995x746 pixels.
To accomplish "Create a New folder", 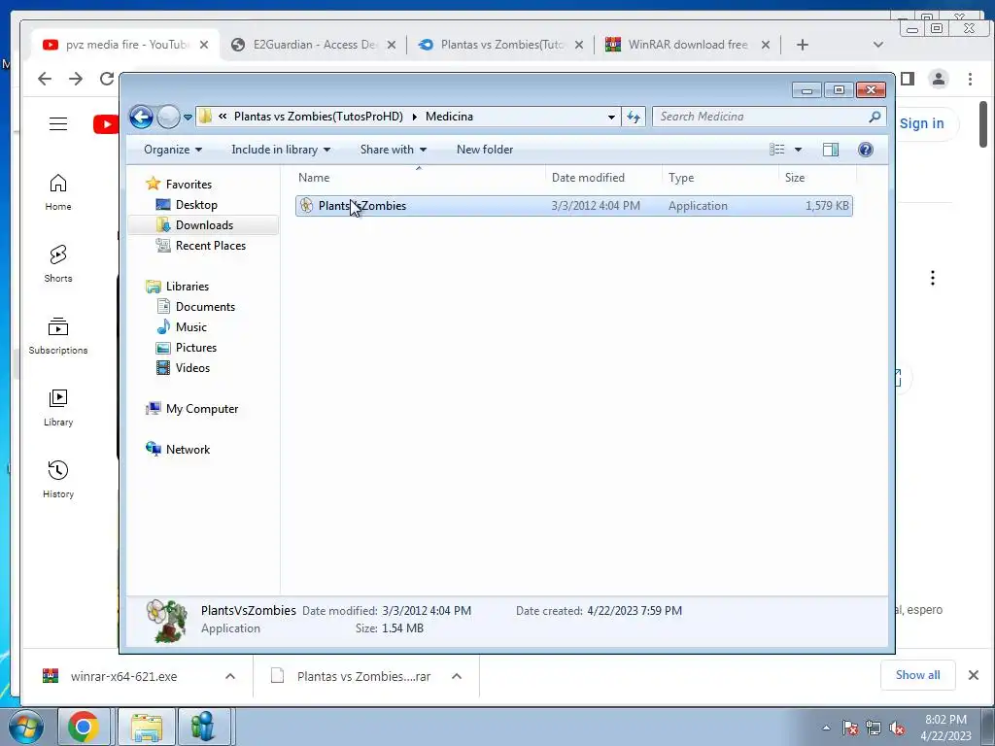I will click(x=485, y=150).
